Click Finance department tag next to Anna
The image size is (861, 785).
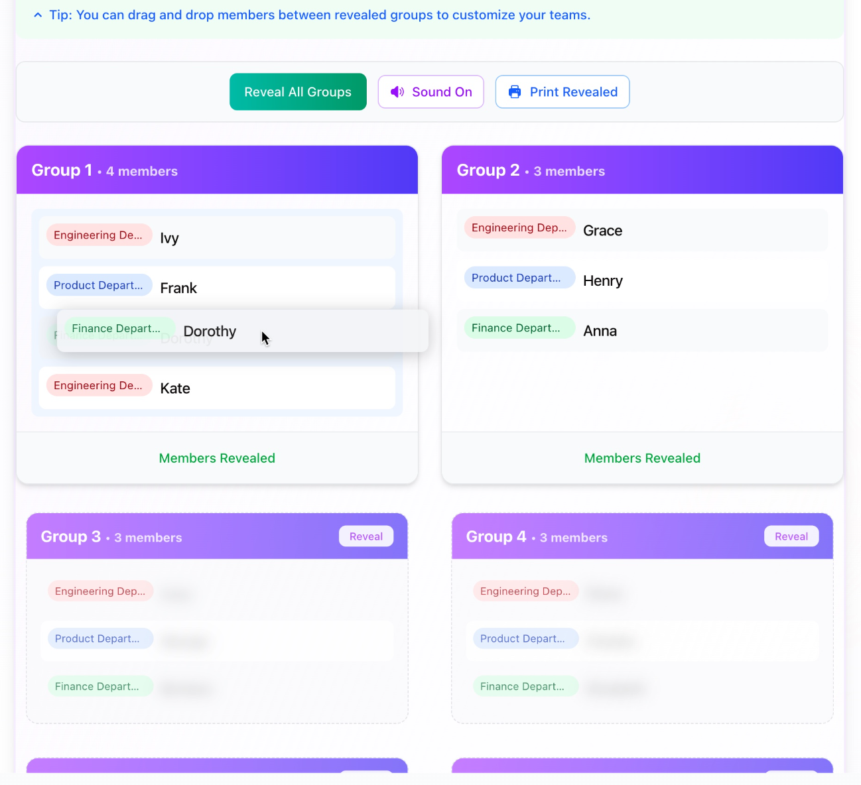516,328
